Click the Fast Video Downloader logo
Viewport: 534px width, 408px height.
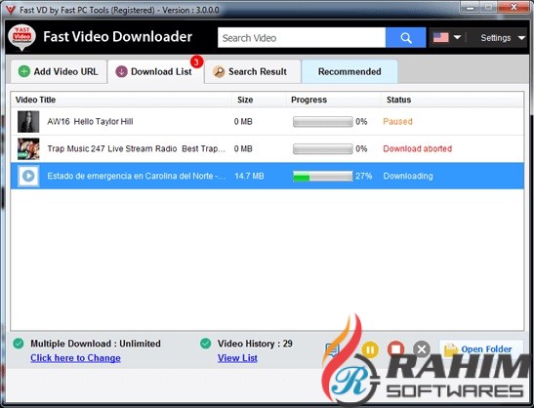[21, 37]
